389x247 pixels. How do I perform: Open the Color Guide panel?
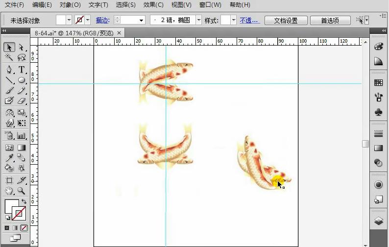point(378,61)
